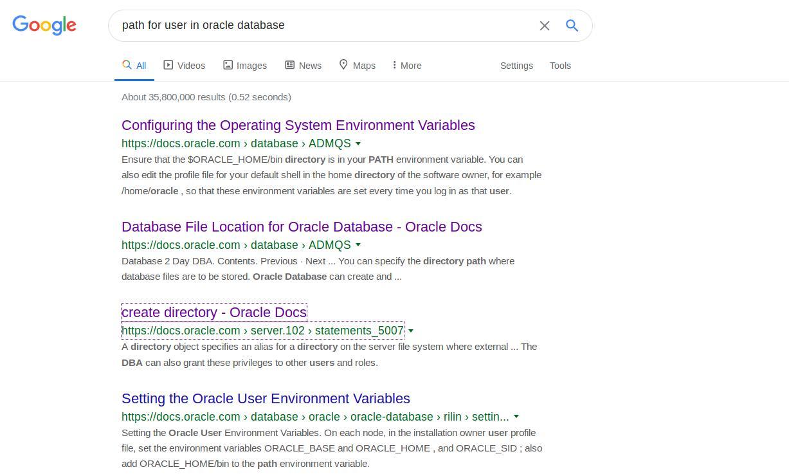Submit search with the magnifier icon
The image size is (789, 474).
tap(572, 25)
